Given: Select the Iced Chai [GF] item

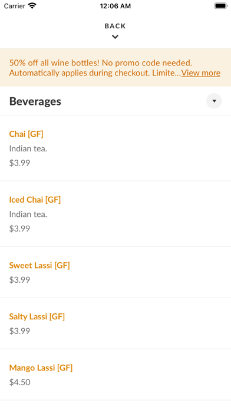Looking at the screenshot, I should (x=115, y=214).
